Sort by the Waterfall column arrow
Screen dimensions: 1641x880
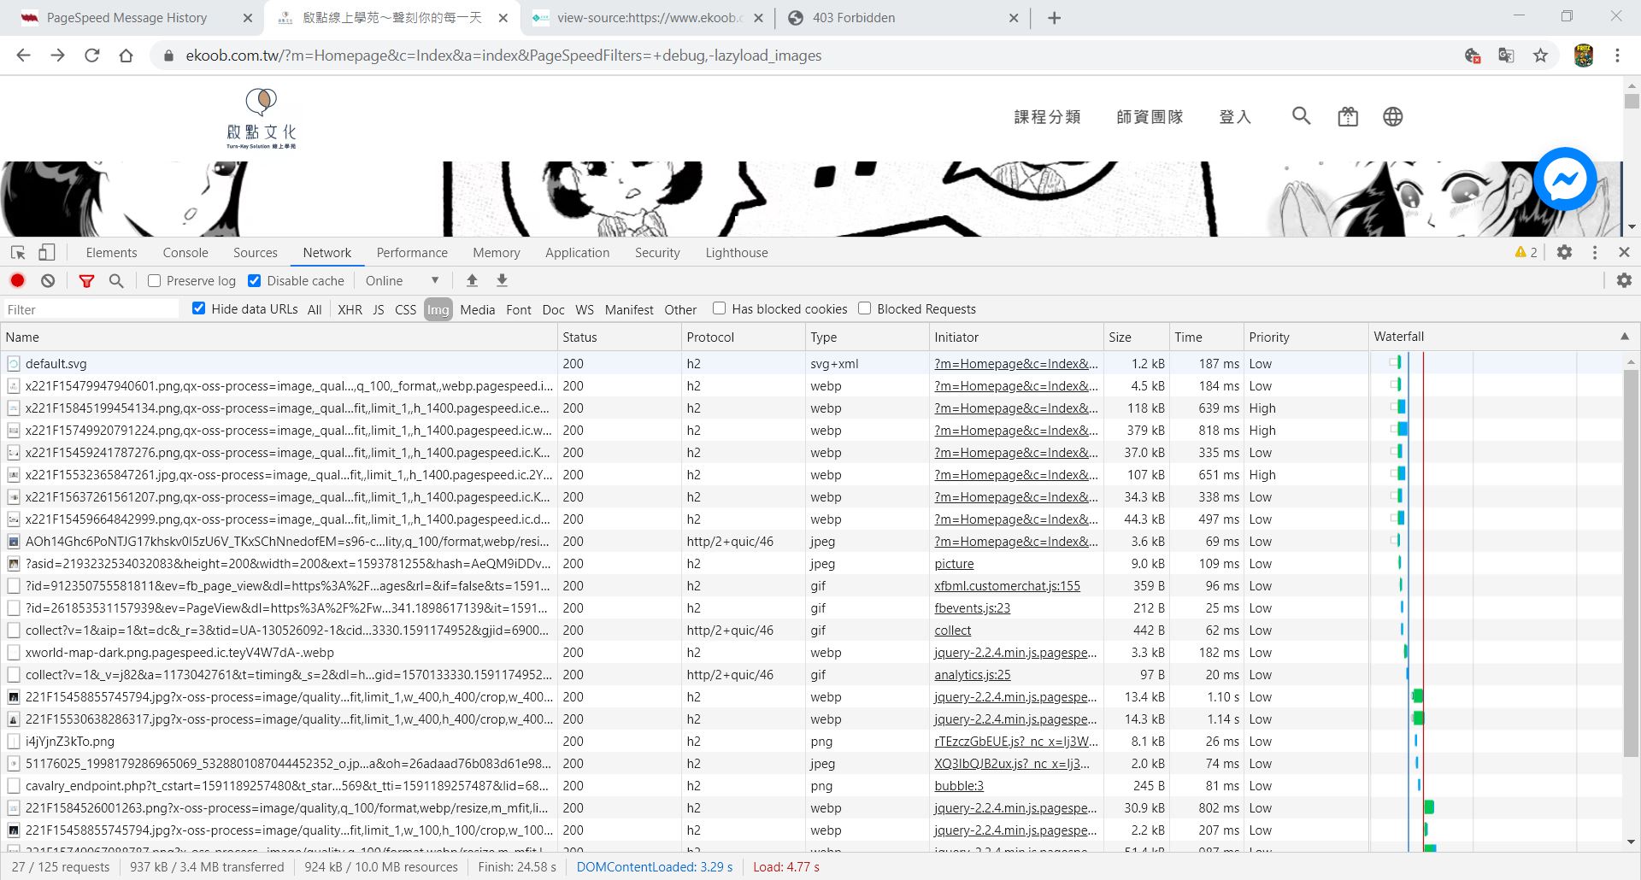[x=1624, y=337]
